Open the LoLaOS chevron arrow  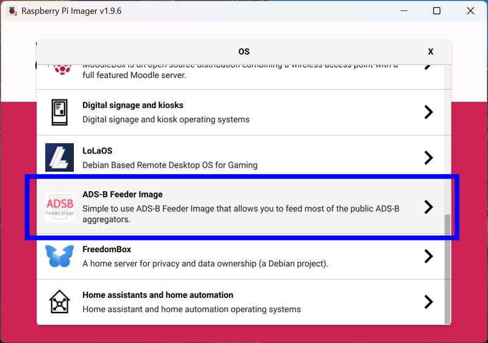point(428,158)
